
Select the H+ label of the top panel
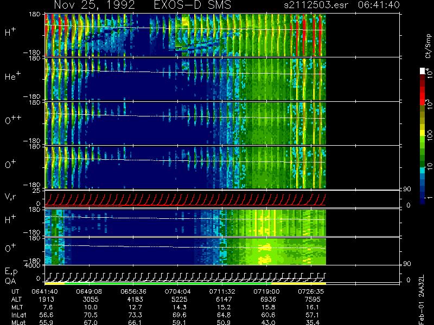(10, 32)
